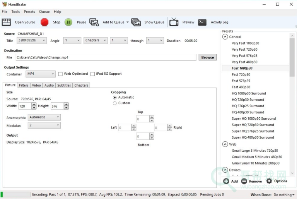Open the Activity Log terminal icon
The height and width of the screenshot is (199, 297).
[202, 22]
